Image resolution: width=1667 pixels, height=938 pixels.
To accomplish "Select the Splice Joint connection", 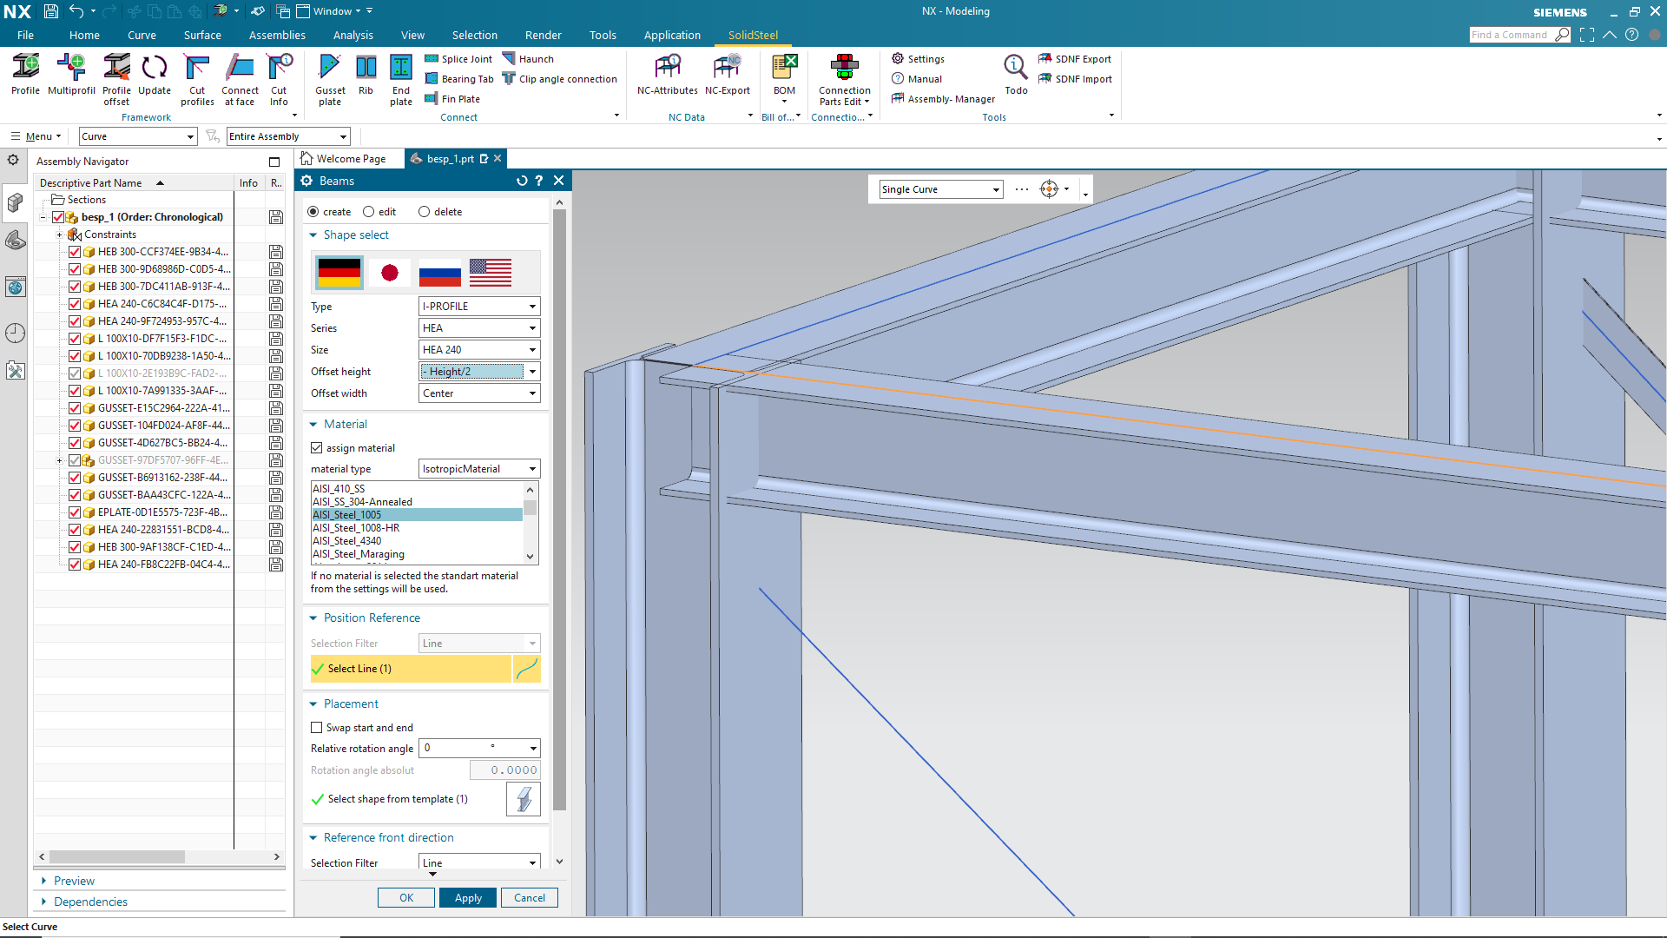I will [458, 58].
